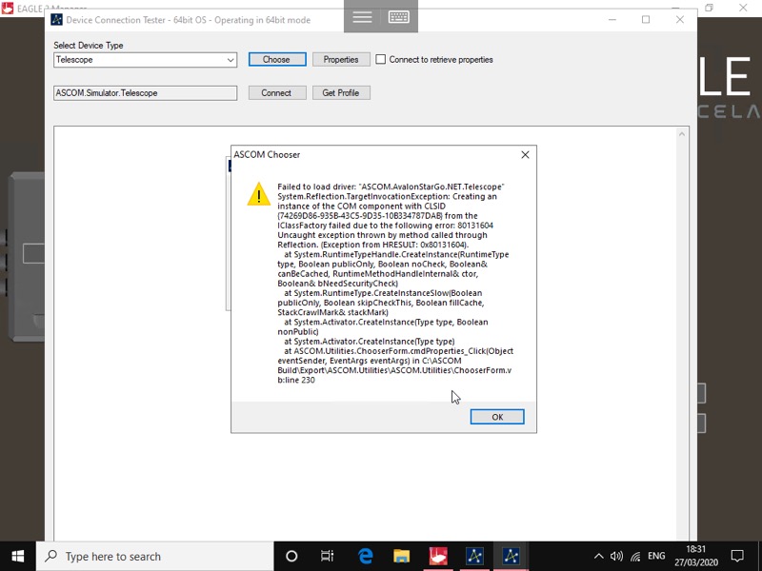
Task: Open the Action Center notification icon
Action: pyautogui.click(x=737, y=556)
